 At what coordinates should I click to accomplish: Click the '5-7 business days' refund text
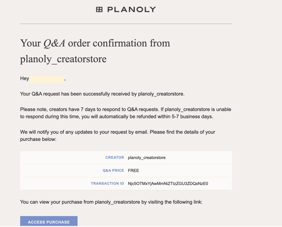(194, 117)
